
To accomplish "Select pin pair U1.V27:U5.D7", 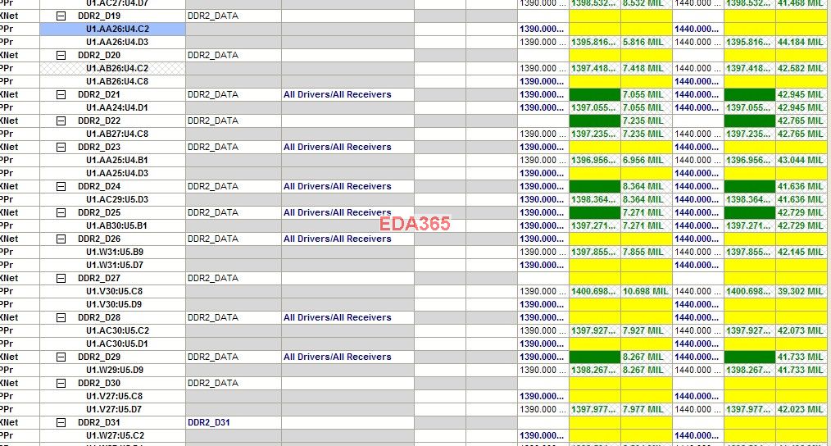I will (x=114, y=409).
